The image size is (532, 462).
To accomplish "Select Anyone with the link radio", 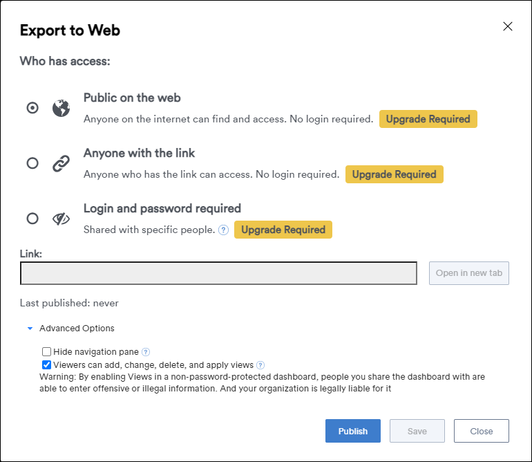I will point(32,163).
